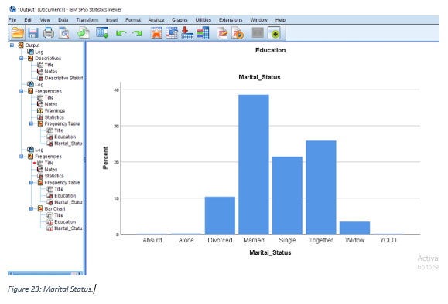Image resolution: width=448 pixels, height=304 pixels.
Task: Recall recently used dialogs toolbar icon
Action: click(102, 33)
